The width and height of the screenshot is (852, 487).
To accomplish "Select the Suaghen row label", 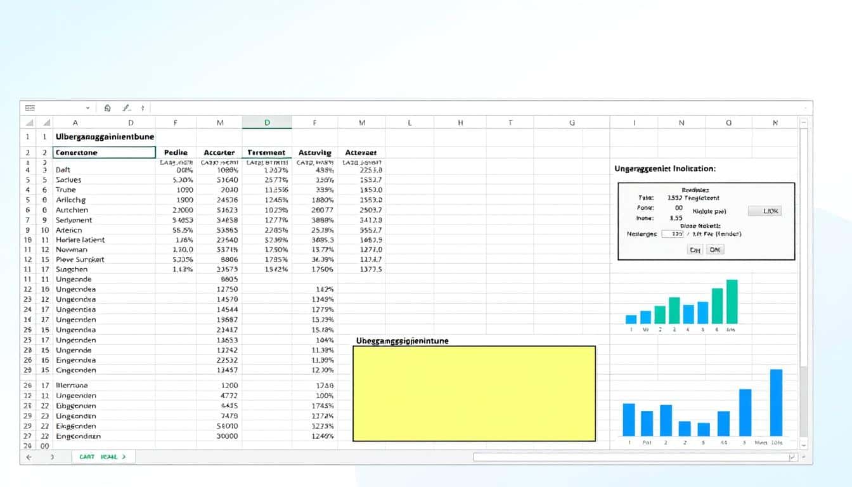I will (71, 269).
